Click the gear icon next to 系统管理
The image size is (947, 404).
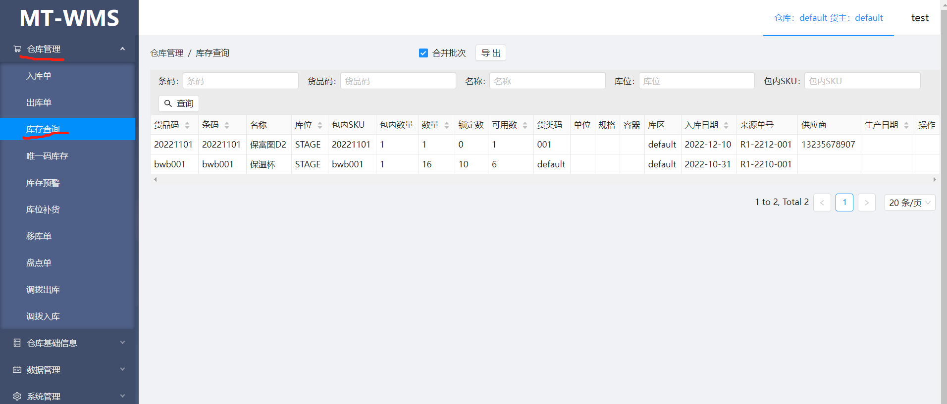[x=17, y=396]
